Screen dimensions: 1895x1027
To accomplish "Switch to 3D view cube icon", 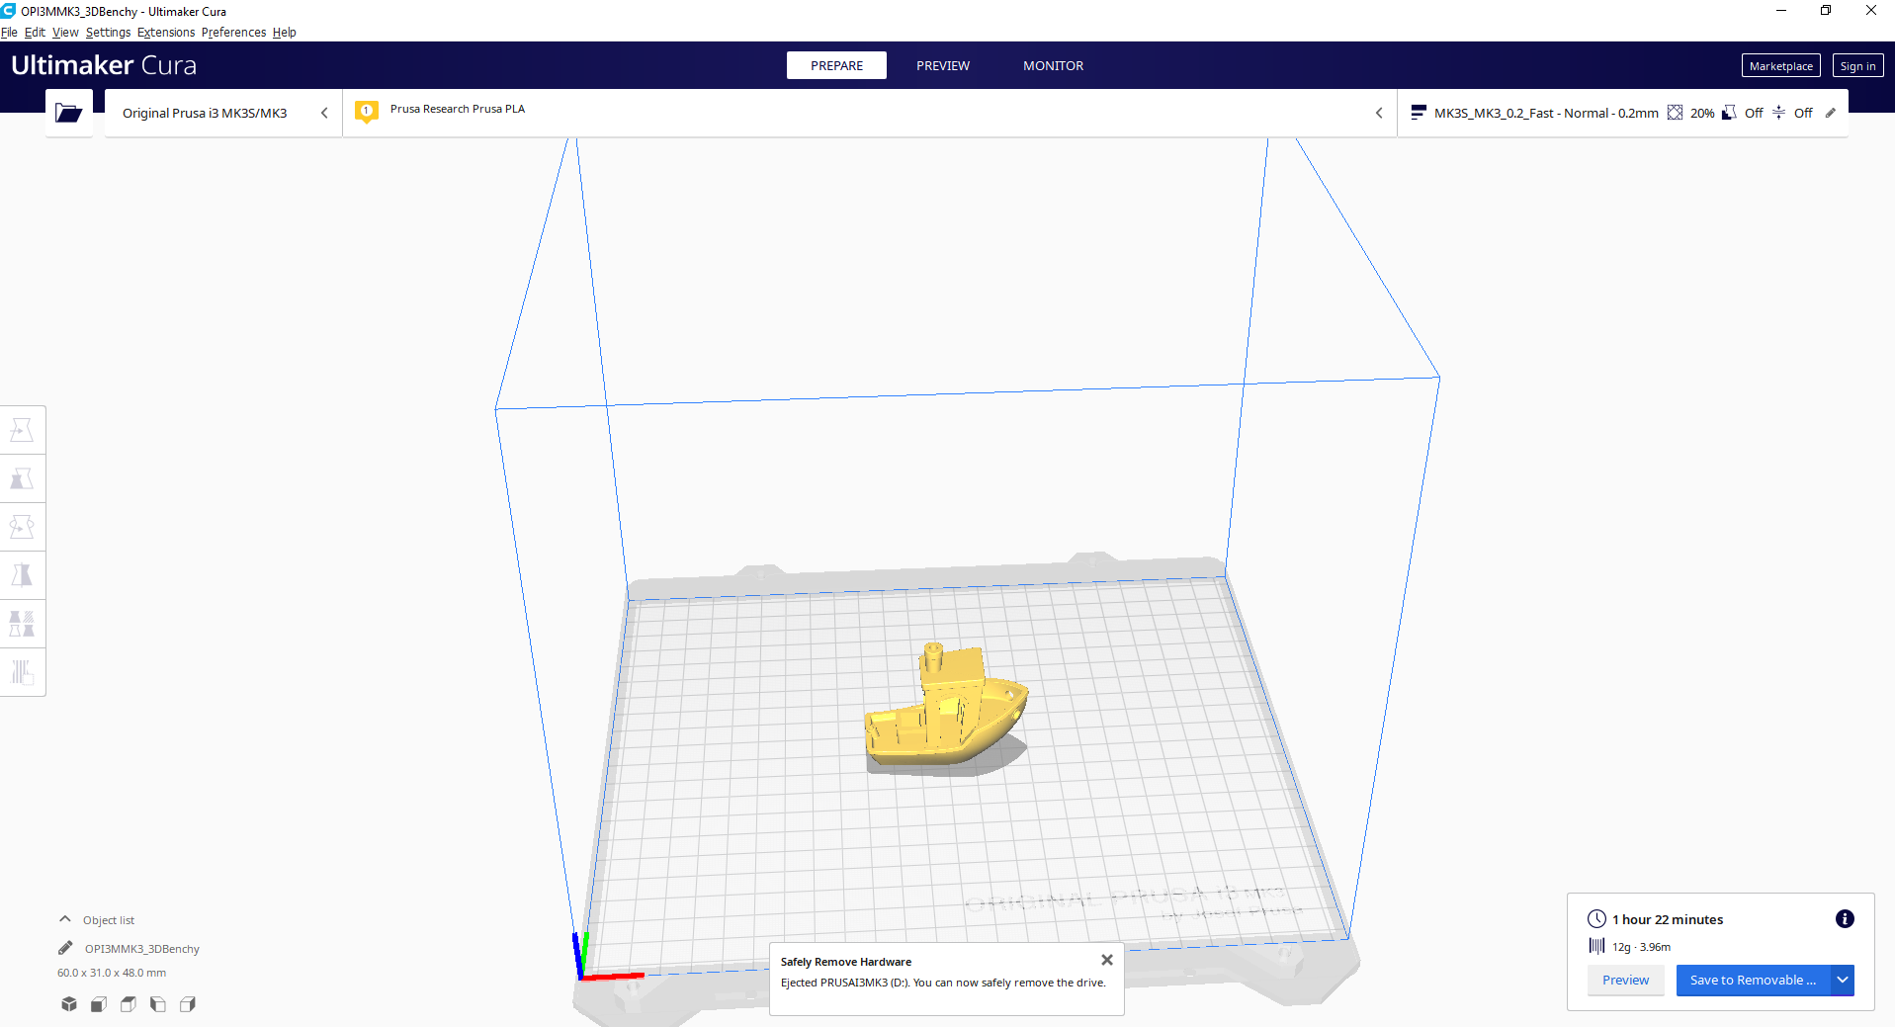I will 69,1004.
